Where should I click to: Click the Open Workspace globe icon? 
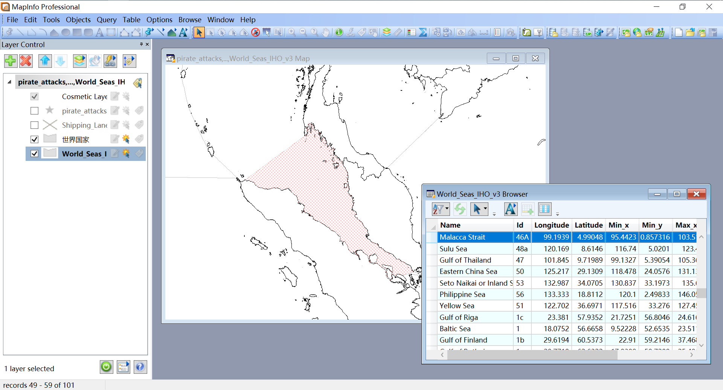click(637, 32)
